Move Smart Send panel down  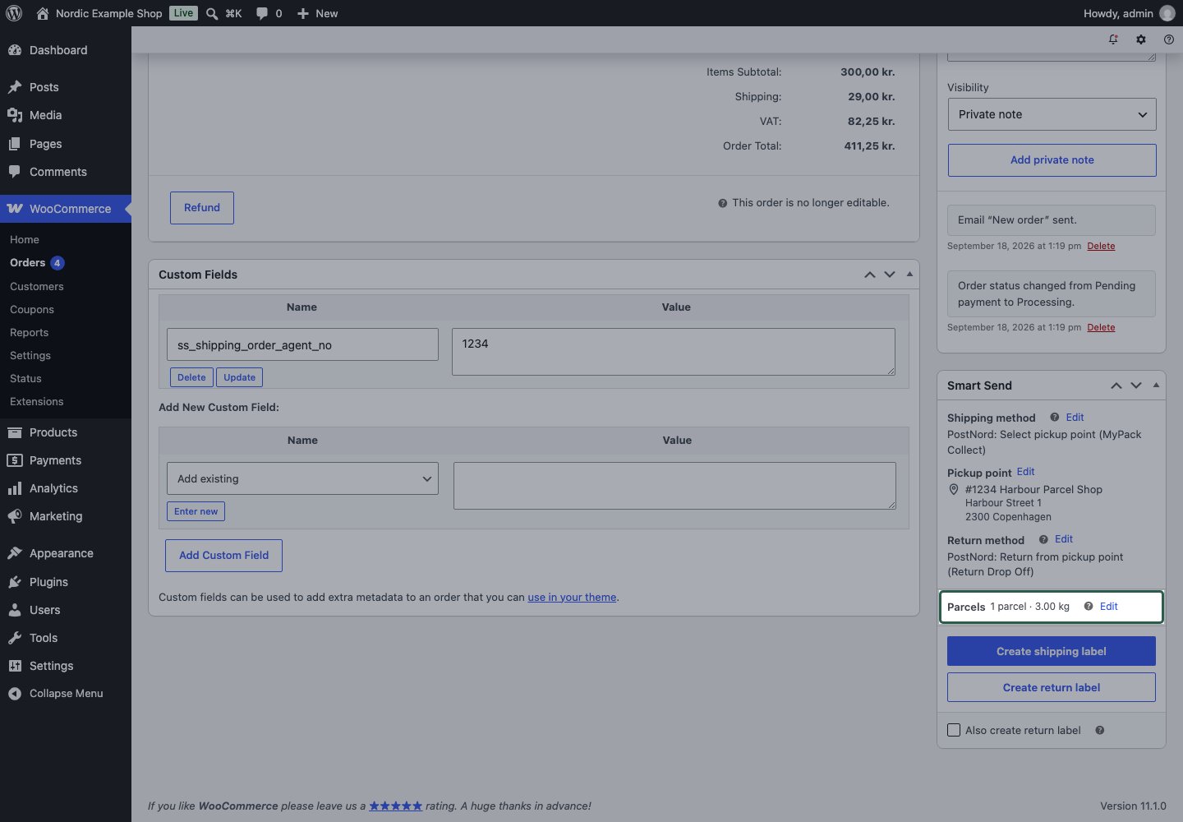coord(1136,386)
